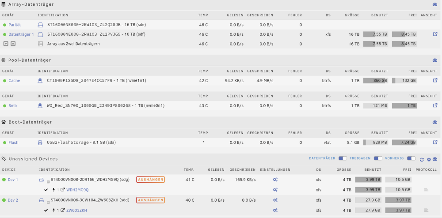Viewport: 442px width, 218px height.
Task: Open Parität device page
Action: [x=15, y=25]
